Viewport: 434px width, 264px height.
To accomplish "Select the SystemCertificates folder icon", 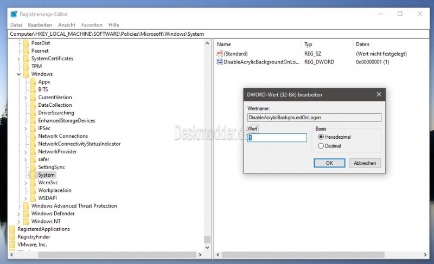I will tap(26, 59).
